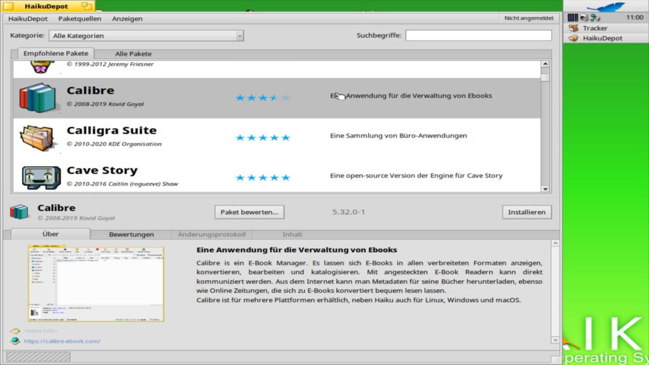Click the HaikuDepot window title tab
Screen dimensions: 649x365
click(48, 6)
